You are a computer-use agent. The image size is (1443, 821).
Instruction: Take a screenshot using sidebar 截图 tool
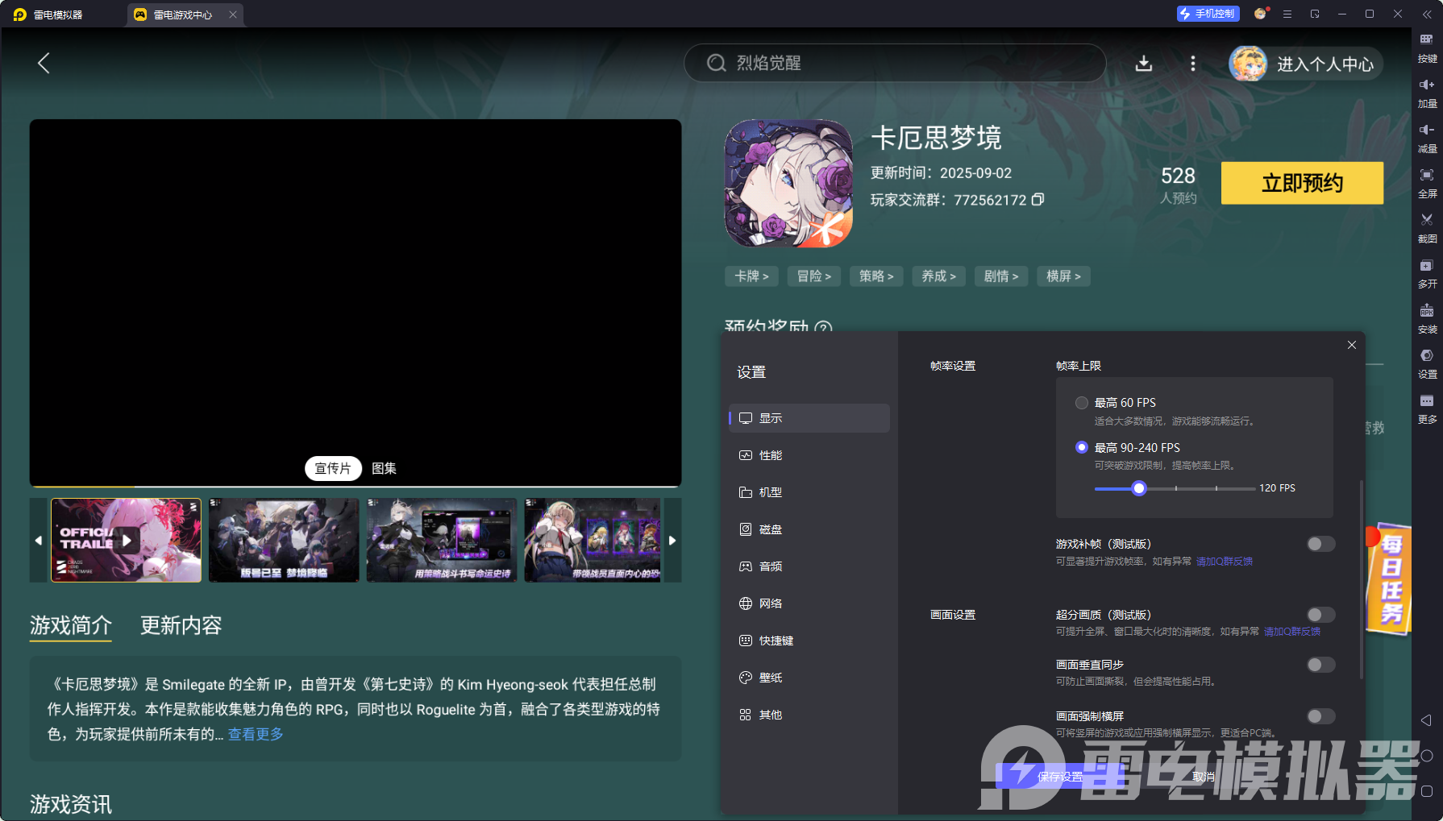(1426, 228)
